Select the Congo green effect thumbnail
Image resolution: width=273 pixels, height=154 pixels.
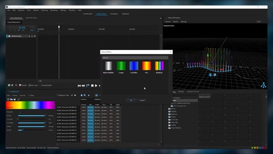[x=121, y=66]
